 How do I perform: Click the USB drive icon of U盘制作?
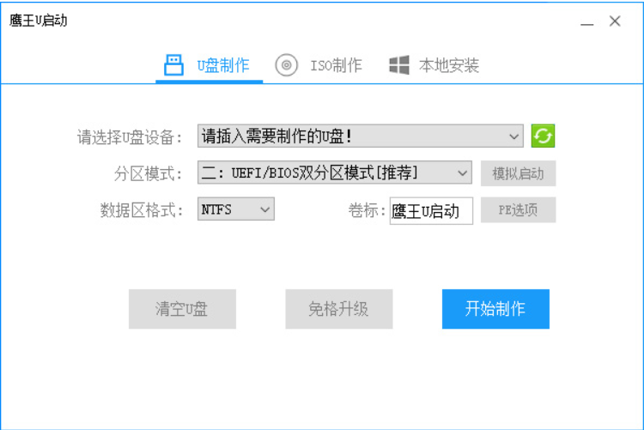pos(173,65)
